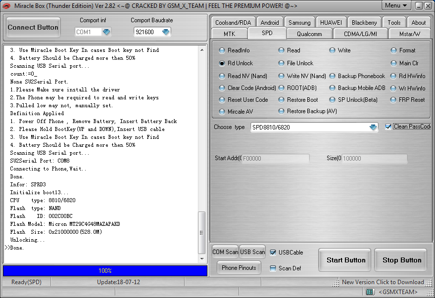Select the Rd HWinfo option
Screen dimensions: 435x298
pos(408,76)
